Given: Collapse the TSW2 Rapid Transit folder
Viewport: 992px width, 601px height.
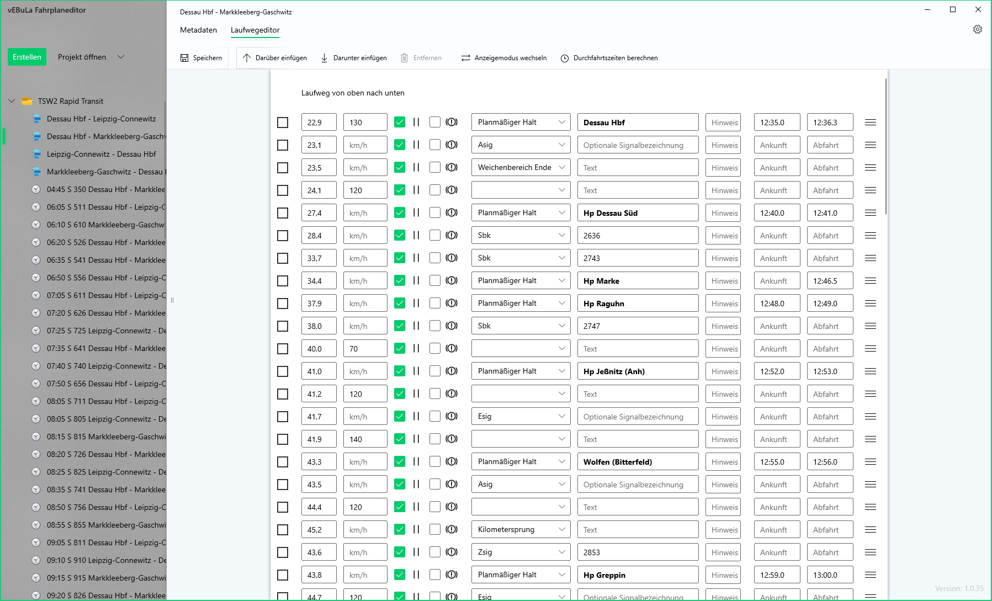Looking at the screenshot, I should tap(12, 101).
